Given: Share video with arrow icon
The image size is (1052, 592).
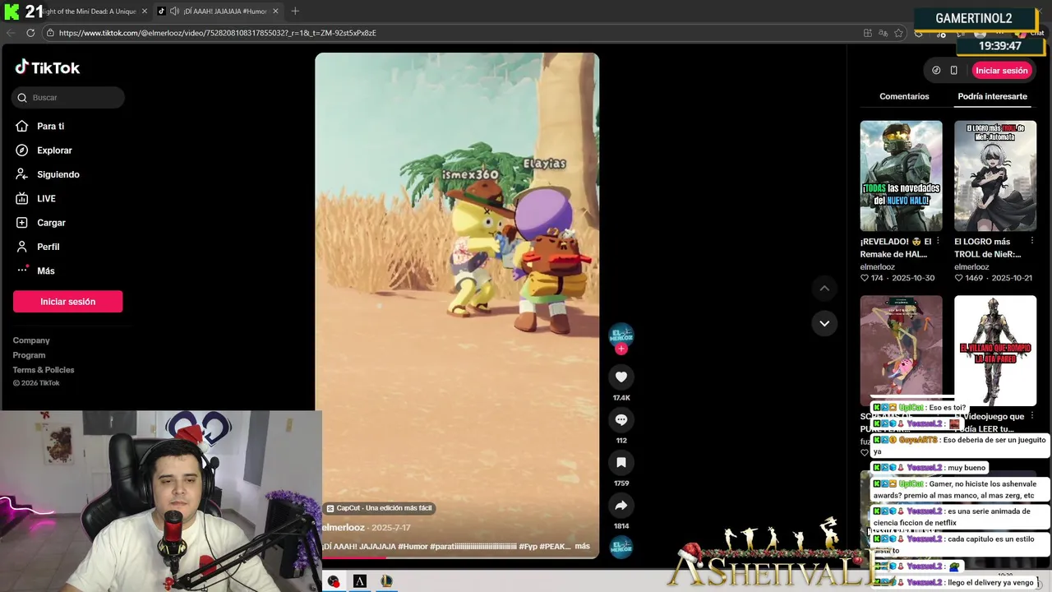Looking at the screenshot, I should [x=621, y=505].
